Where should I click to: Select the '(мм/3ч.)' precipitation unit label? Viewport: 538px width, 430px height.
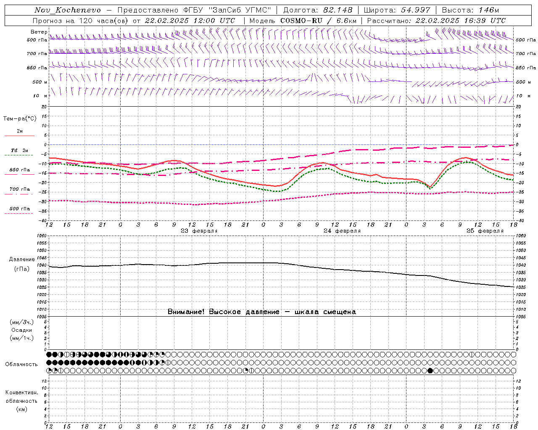pos(22,322)
